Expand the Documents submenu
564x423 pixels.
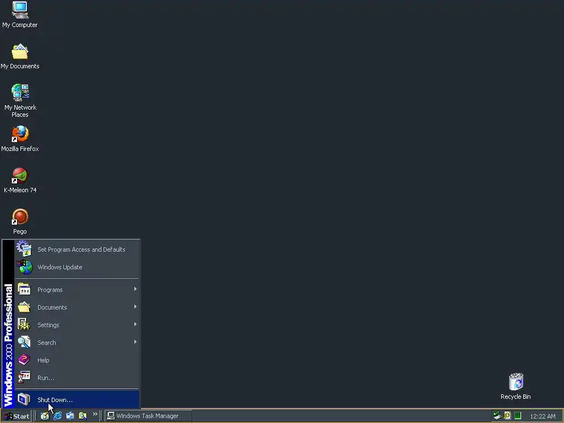pos(77,307)
